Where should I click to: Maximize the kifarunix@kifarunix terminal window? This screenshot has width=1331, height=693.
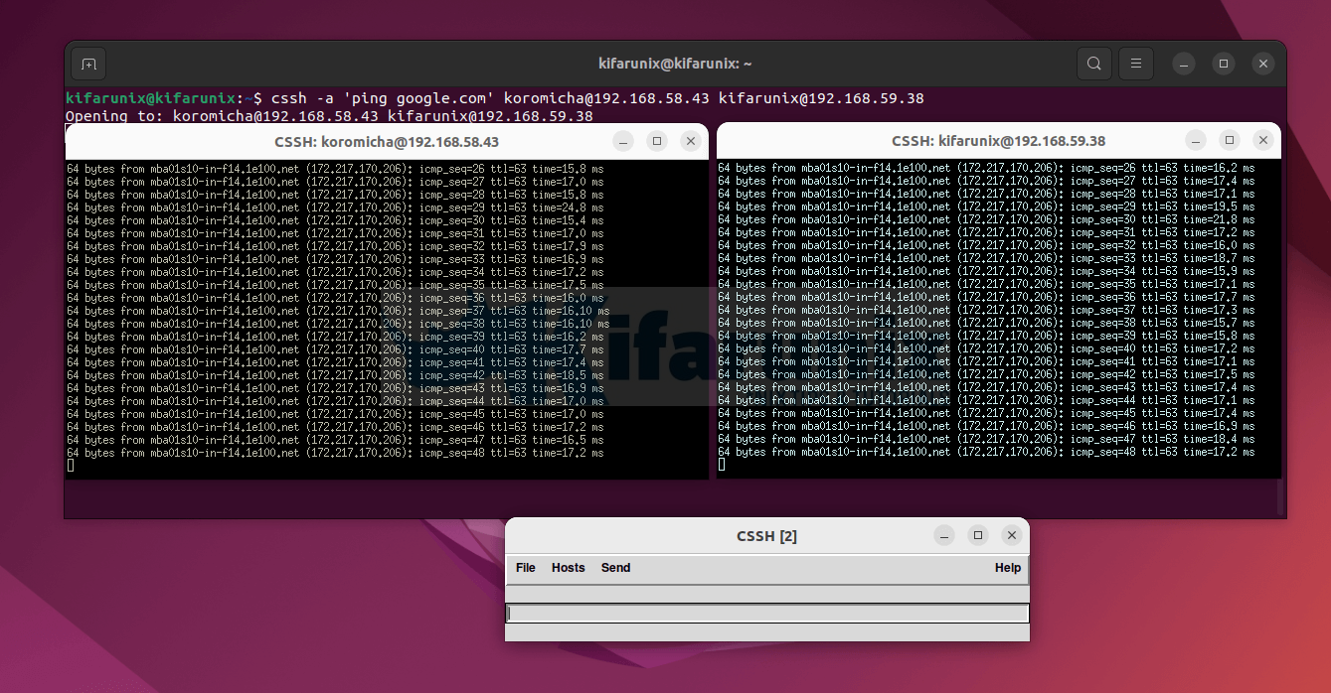click(x=1224, y=64)
